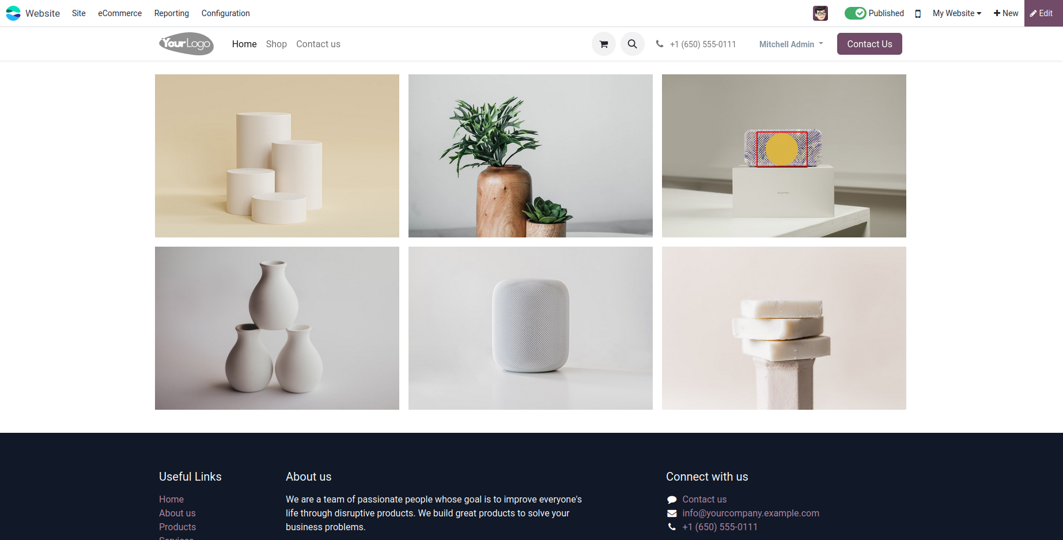Toggle the Published switch
This screenshot has width=1063, height=540.
click(x=855, y=13)
